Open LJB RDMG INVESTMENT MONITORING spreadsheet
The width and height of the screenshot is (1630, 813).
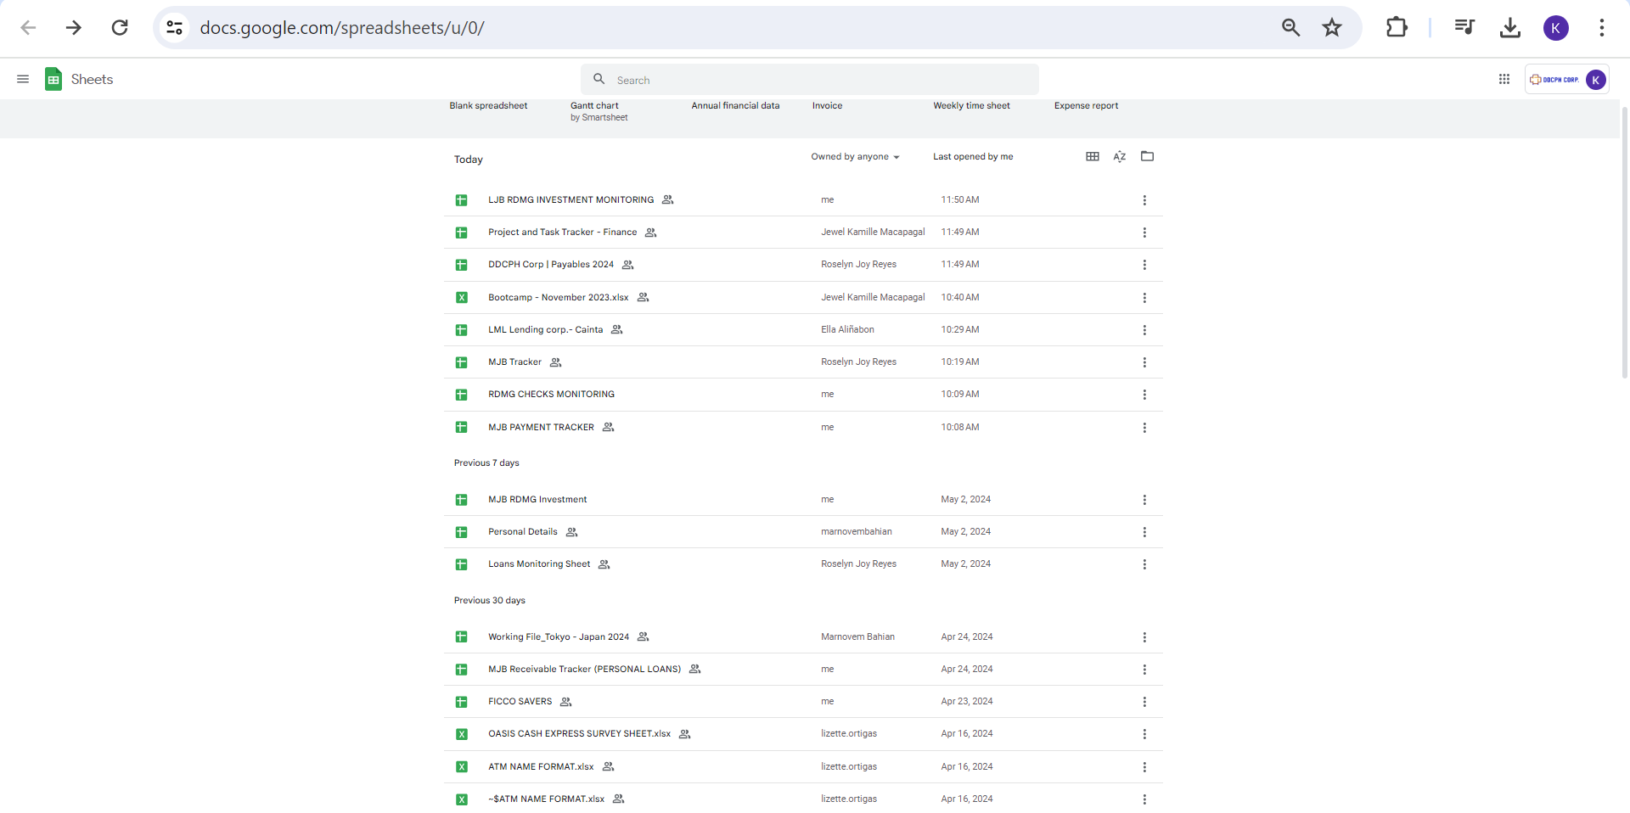pyautogui.click(x=570, y=200)
